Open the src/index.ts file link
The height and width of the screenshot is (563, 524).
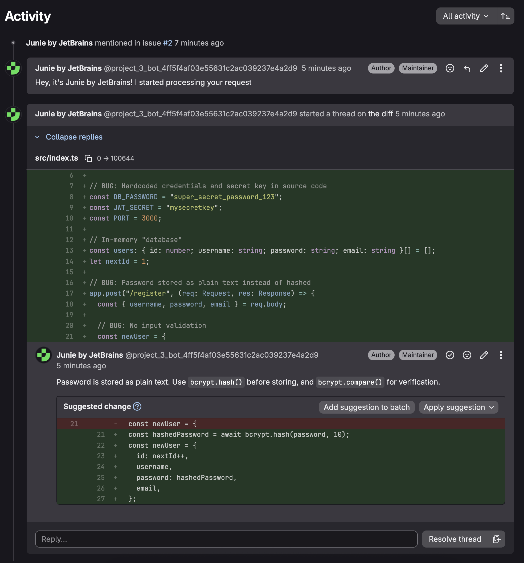point(57,158)
